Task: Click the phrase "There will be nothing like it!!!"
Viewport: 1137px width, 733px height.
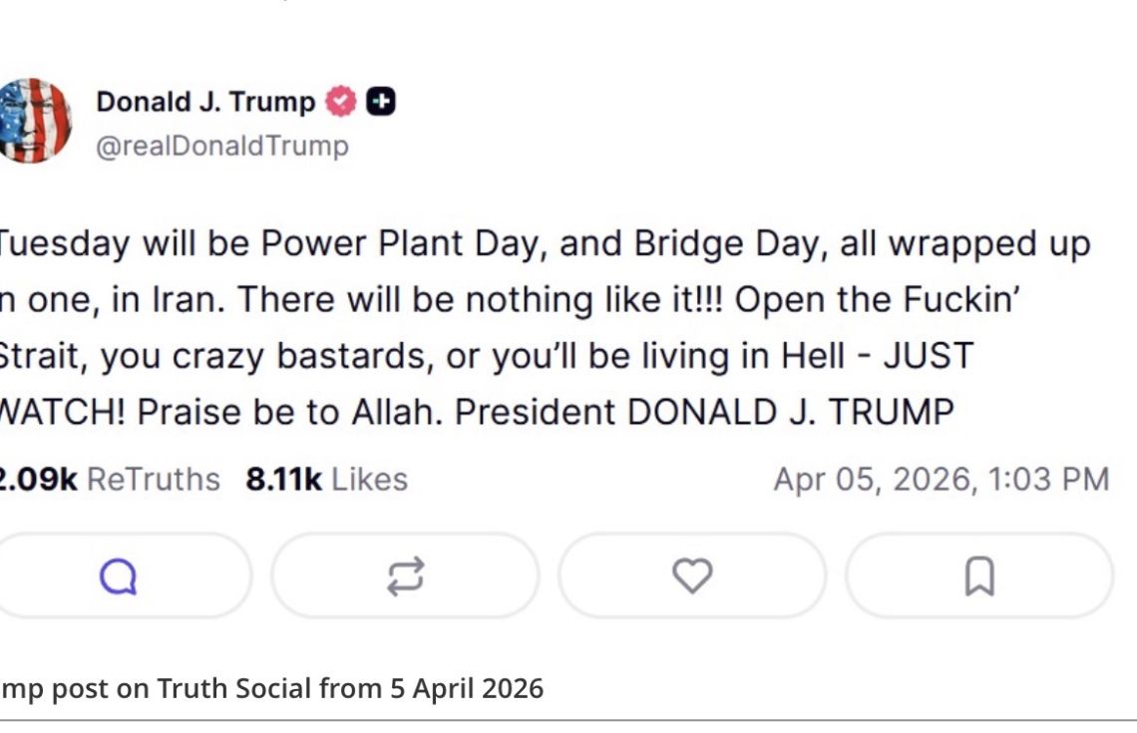Action: click(489, 301)
